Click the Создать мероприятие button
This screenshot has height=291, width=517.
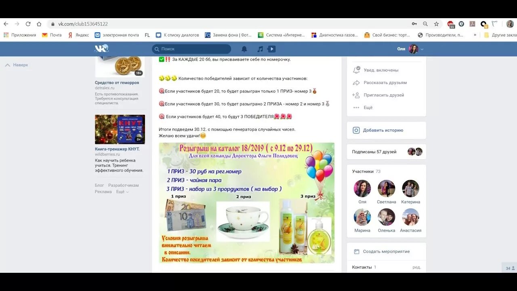[386, 251]
